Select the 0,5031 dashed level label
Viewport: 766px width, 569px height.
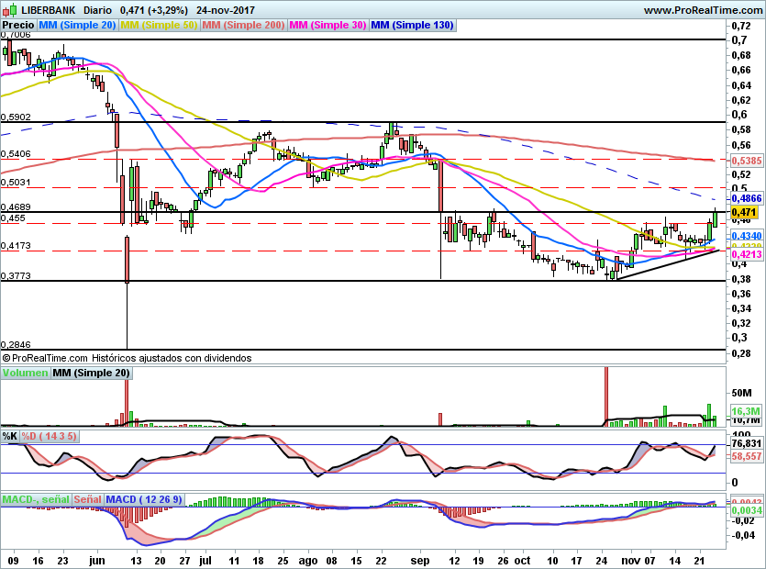[x=16, y=183]
